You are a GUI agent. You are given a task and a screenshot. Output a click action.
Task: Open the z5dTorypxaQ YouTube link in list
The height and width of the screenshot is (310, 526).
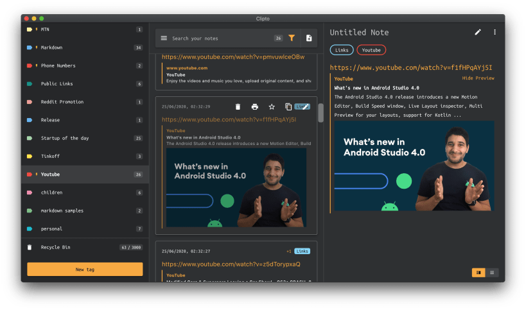(231, 264)
